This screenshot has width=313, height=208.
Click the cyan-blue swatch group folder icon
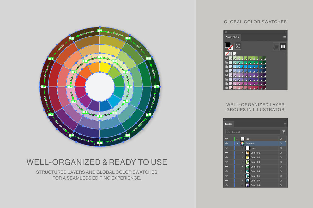click(227, 67)
